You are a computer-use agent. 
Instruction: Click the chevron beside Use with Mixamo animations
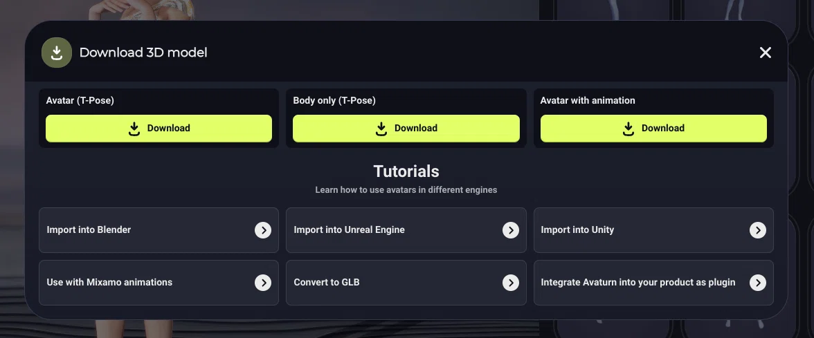(x=263, y=283)
